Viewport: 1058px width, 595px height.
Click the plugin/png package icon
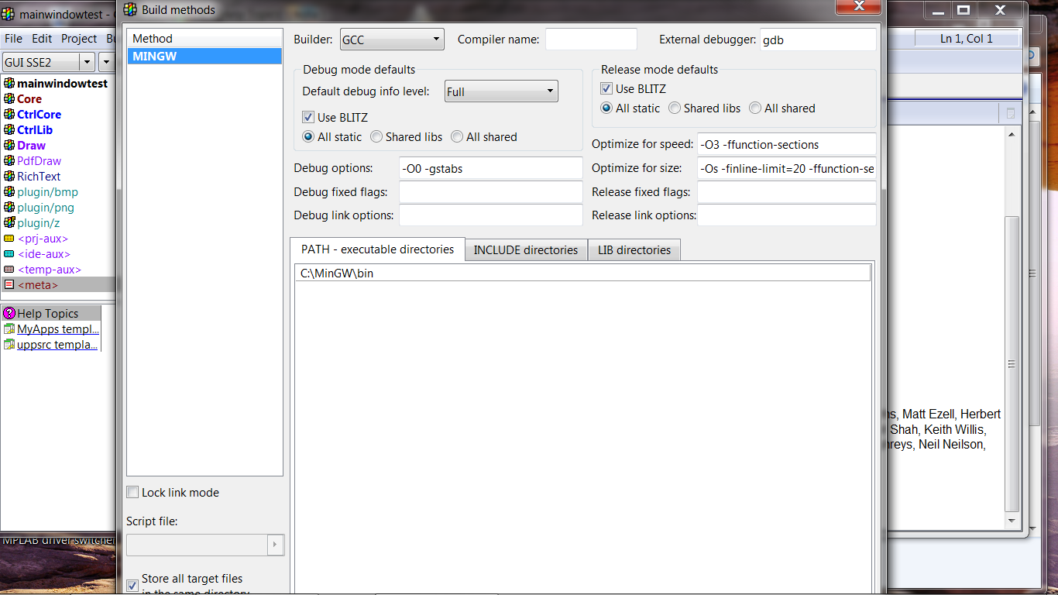(x=9, y=208)
